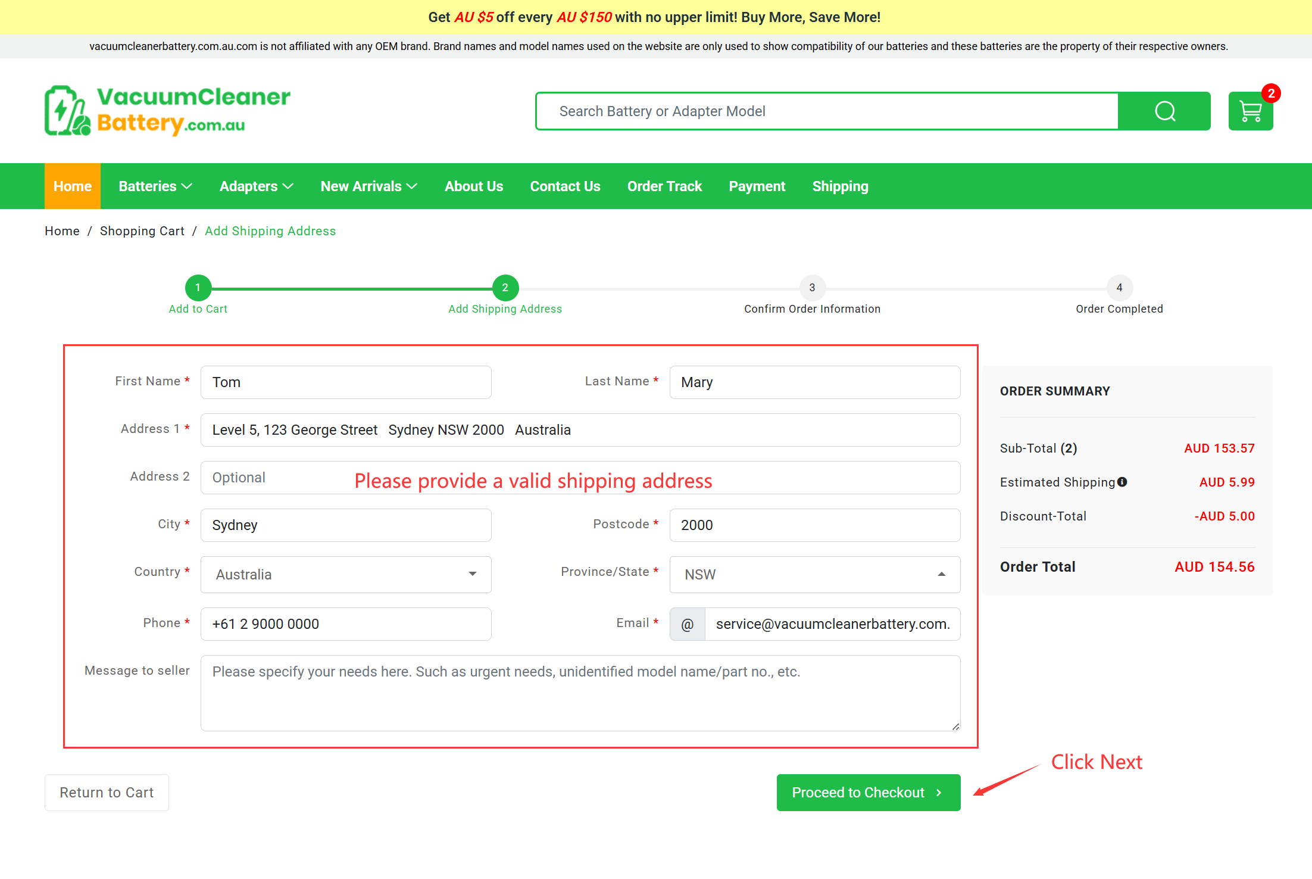
Task: Open the Order Track menu item
Action: tap(664, 186)
